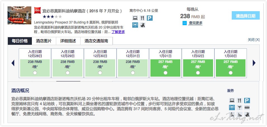267x127 pixels.
Task: Click the three-star hotel rating
Action: tap(52, 17)
